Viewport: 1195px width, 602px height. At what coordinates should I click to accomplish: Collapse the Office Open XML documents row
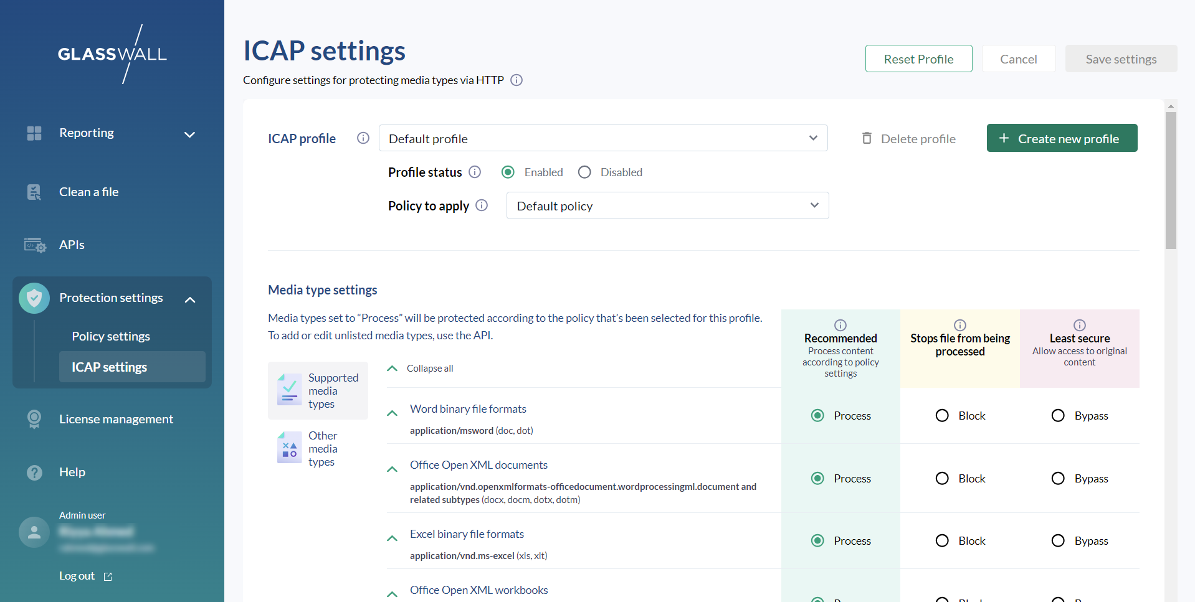click(x=393, y=469)
